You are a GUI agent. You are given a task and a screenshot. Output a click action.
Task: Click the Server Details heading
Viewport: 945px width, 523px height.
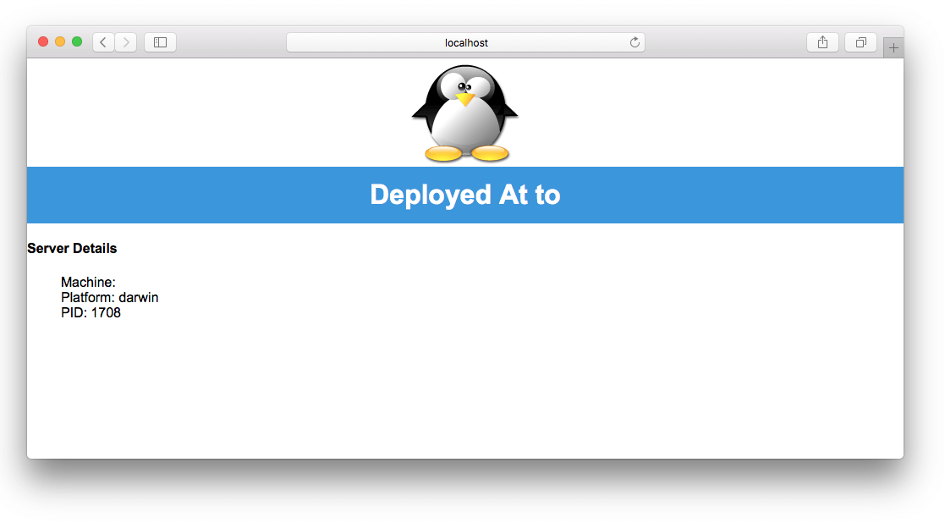(72, 249)
